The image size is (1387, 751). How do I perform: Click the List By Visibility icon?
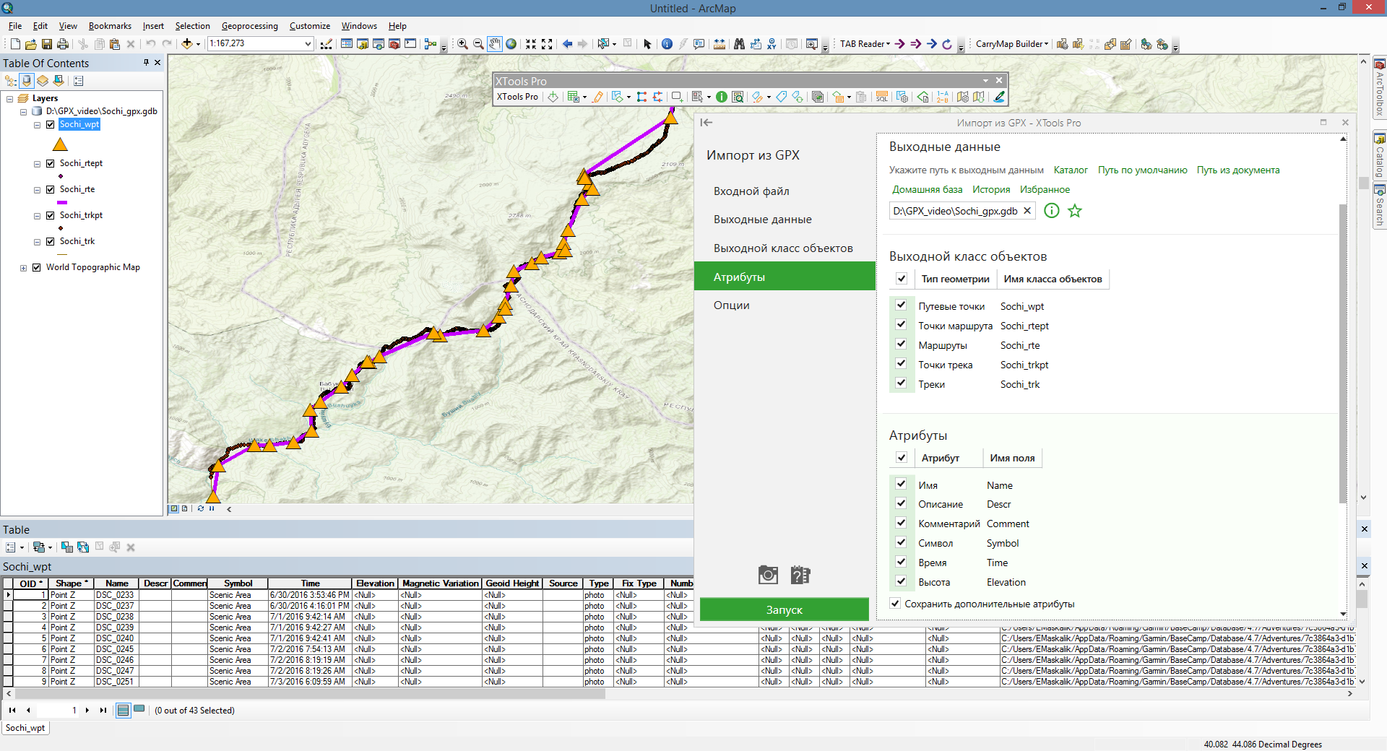pyautogui.click(x=43, y=81)
